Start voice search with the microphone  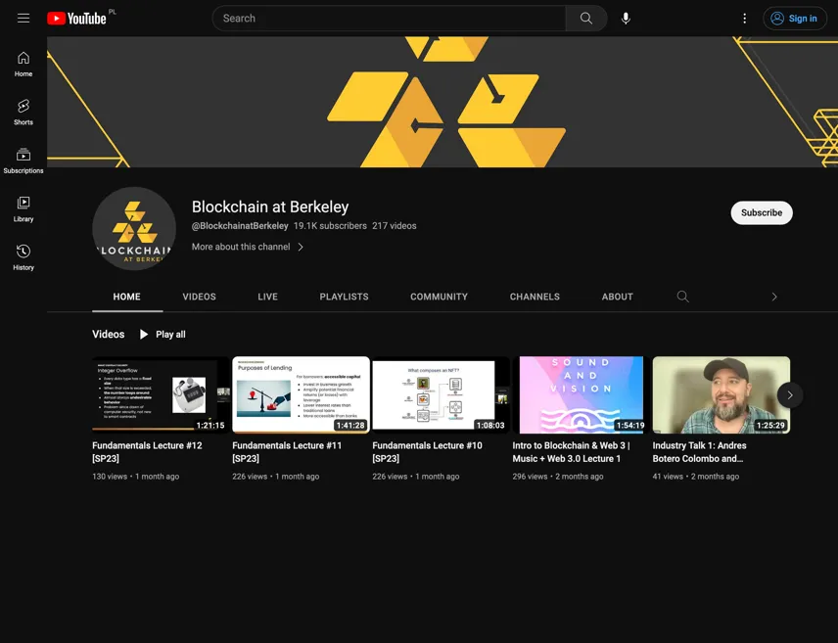(626, 19)
